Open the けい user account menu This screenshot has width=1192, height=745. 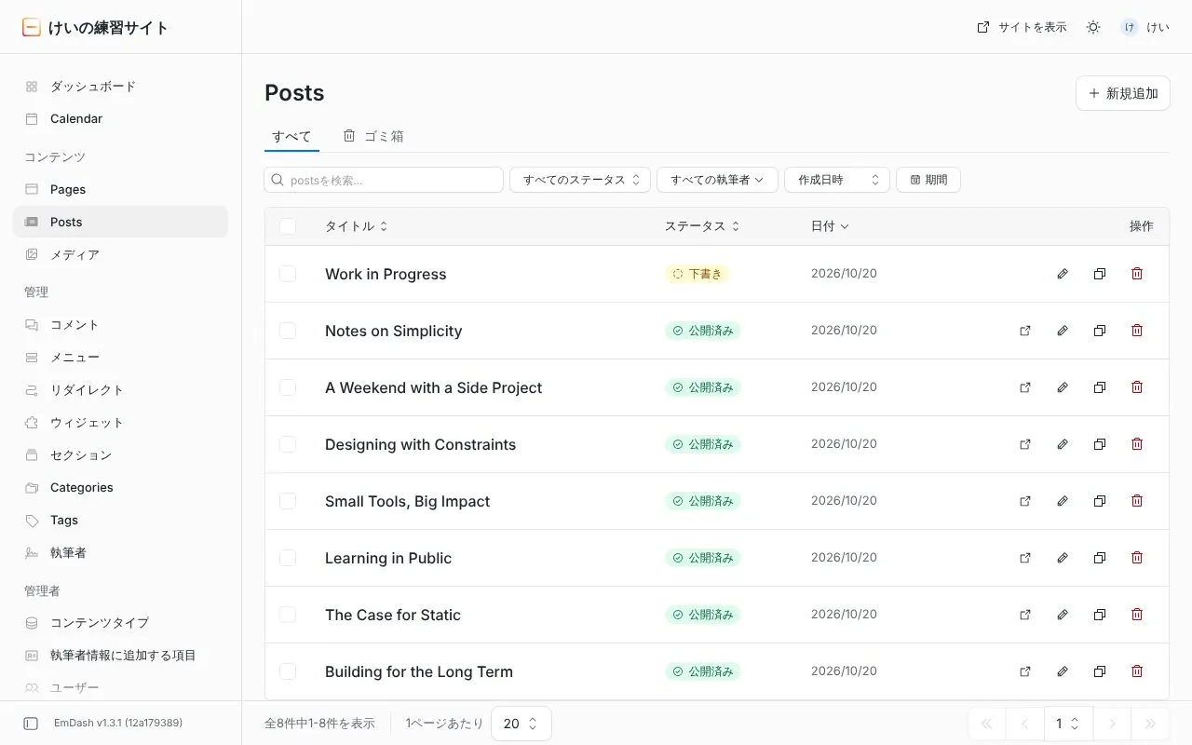coord(1145,27)
